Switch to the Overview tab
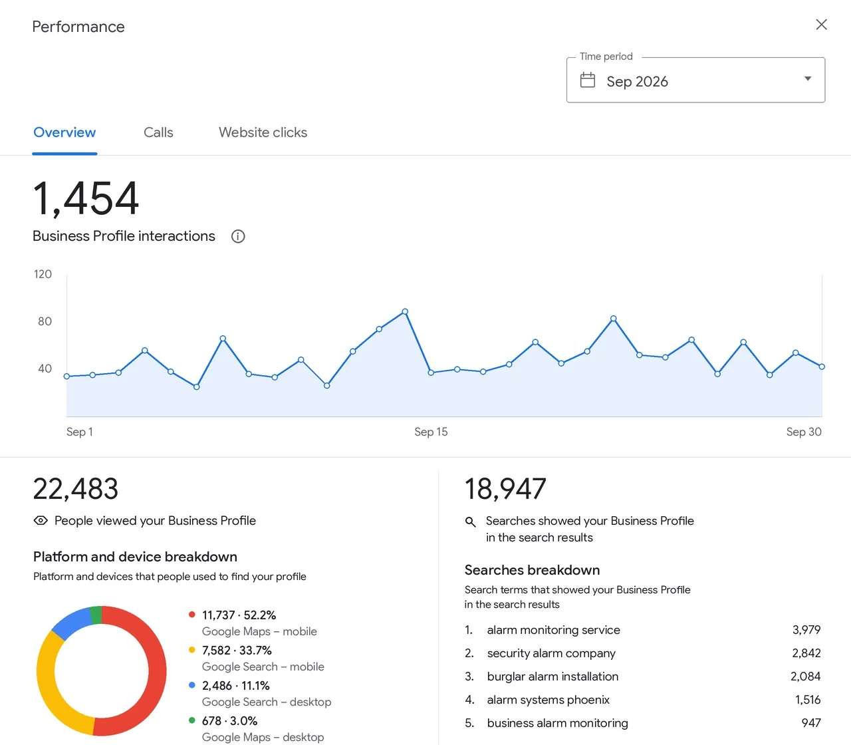 coord(64,132)
